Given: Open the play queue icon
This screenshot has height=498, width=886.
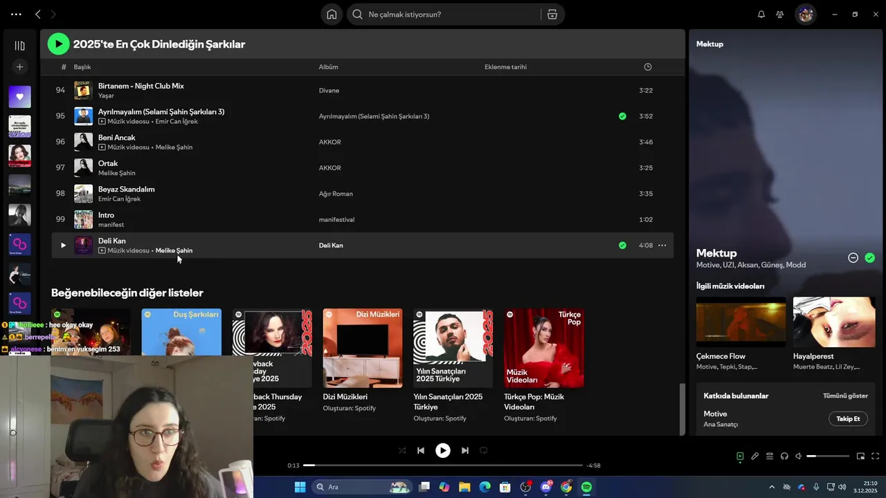Looking at the screenshot, I should point(770,456).
